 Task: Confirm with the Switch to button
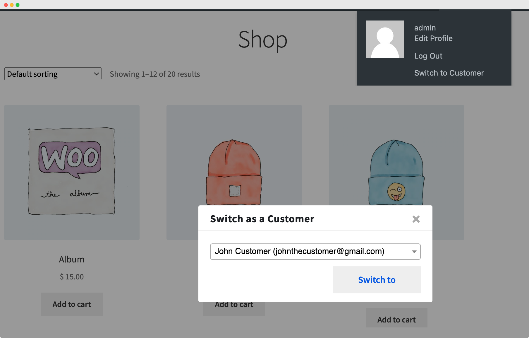tap(376, 280)
